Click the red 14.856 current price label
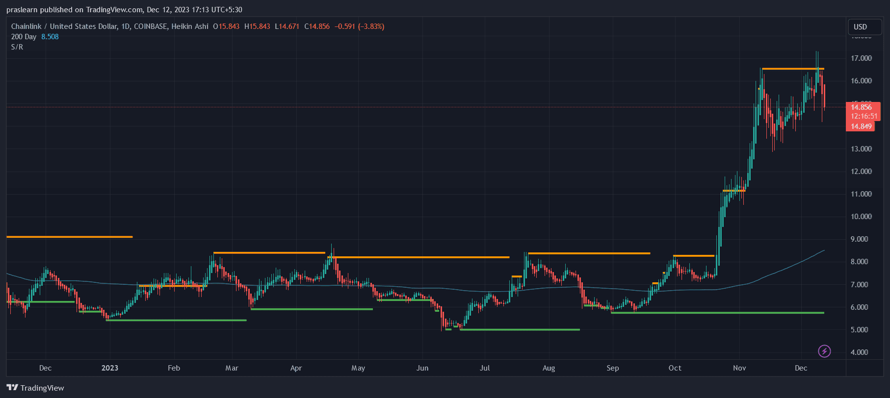This screenshot has height=398, width=890. [861, 107]
